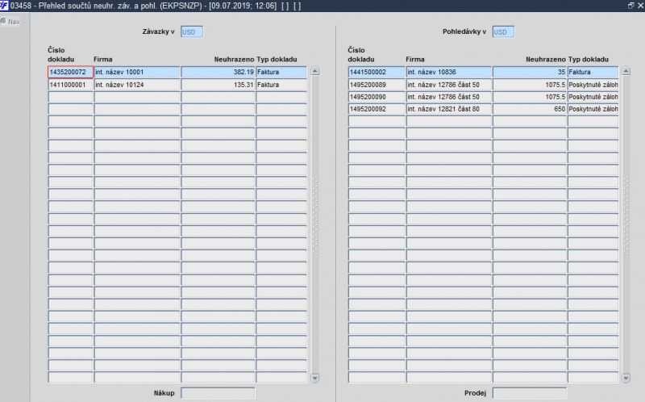Click amount 1075.5 in 1495200090 row

coord(530,97)
